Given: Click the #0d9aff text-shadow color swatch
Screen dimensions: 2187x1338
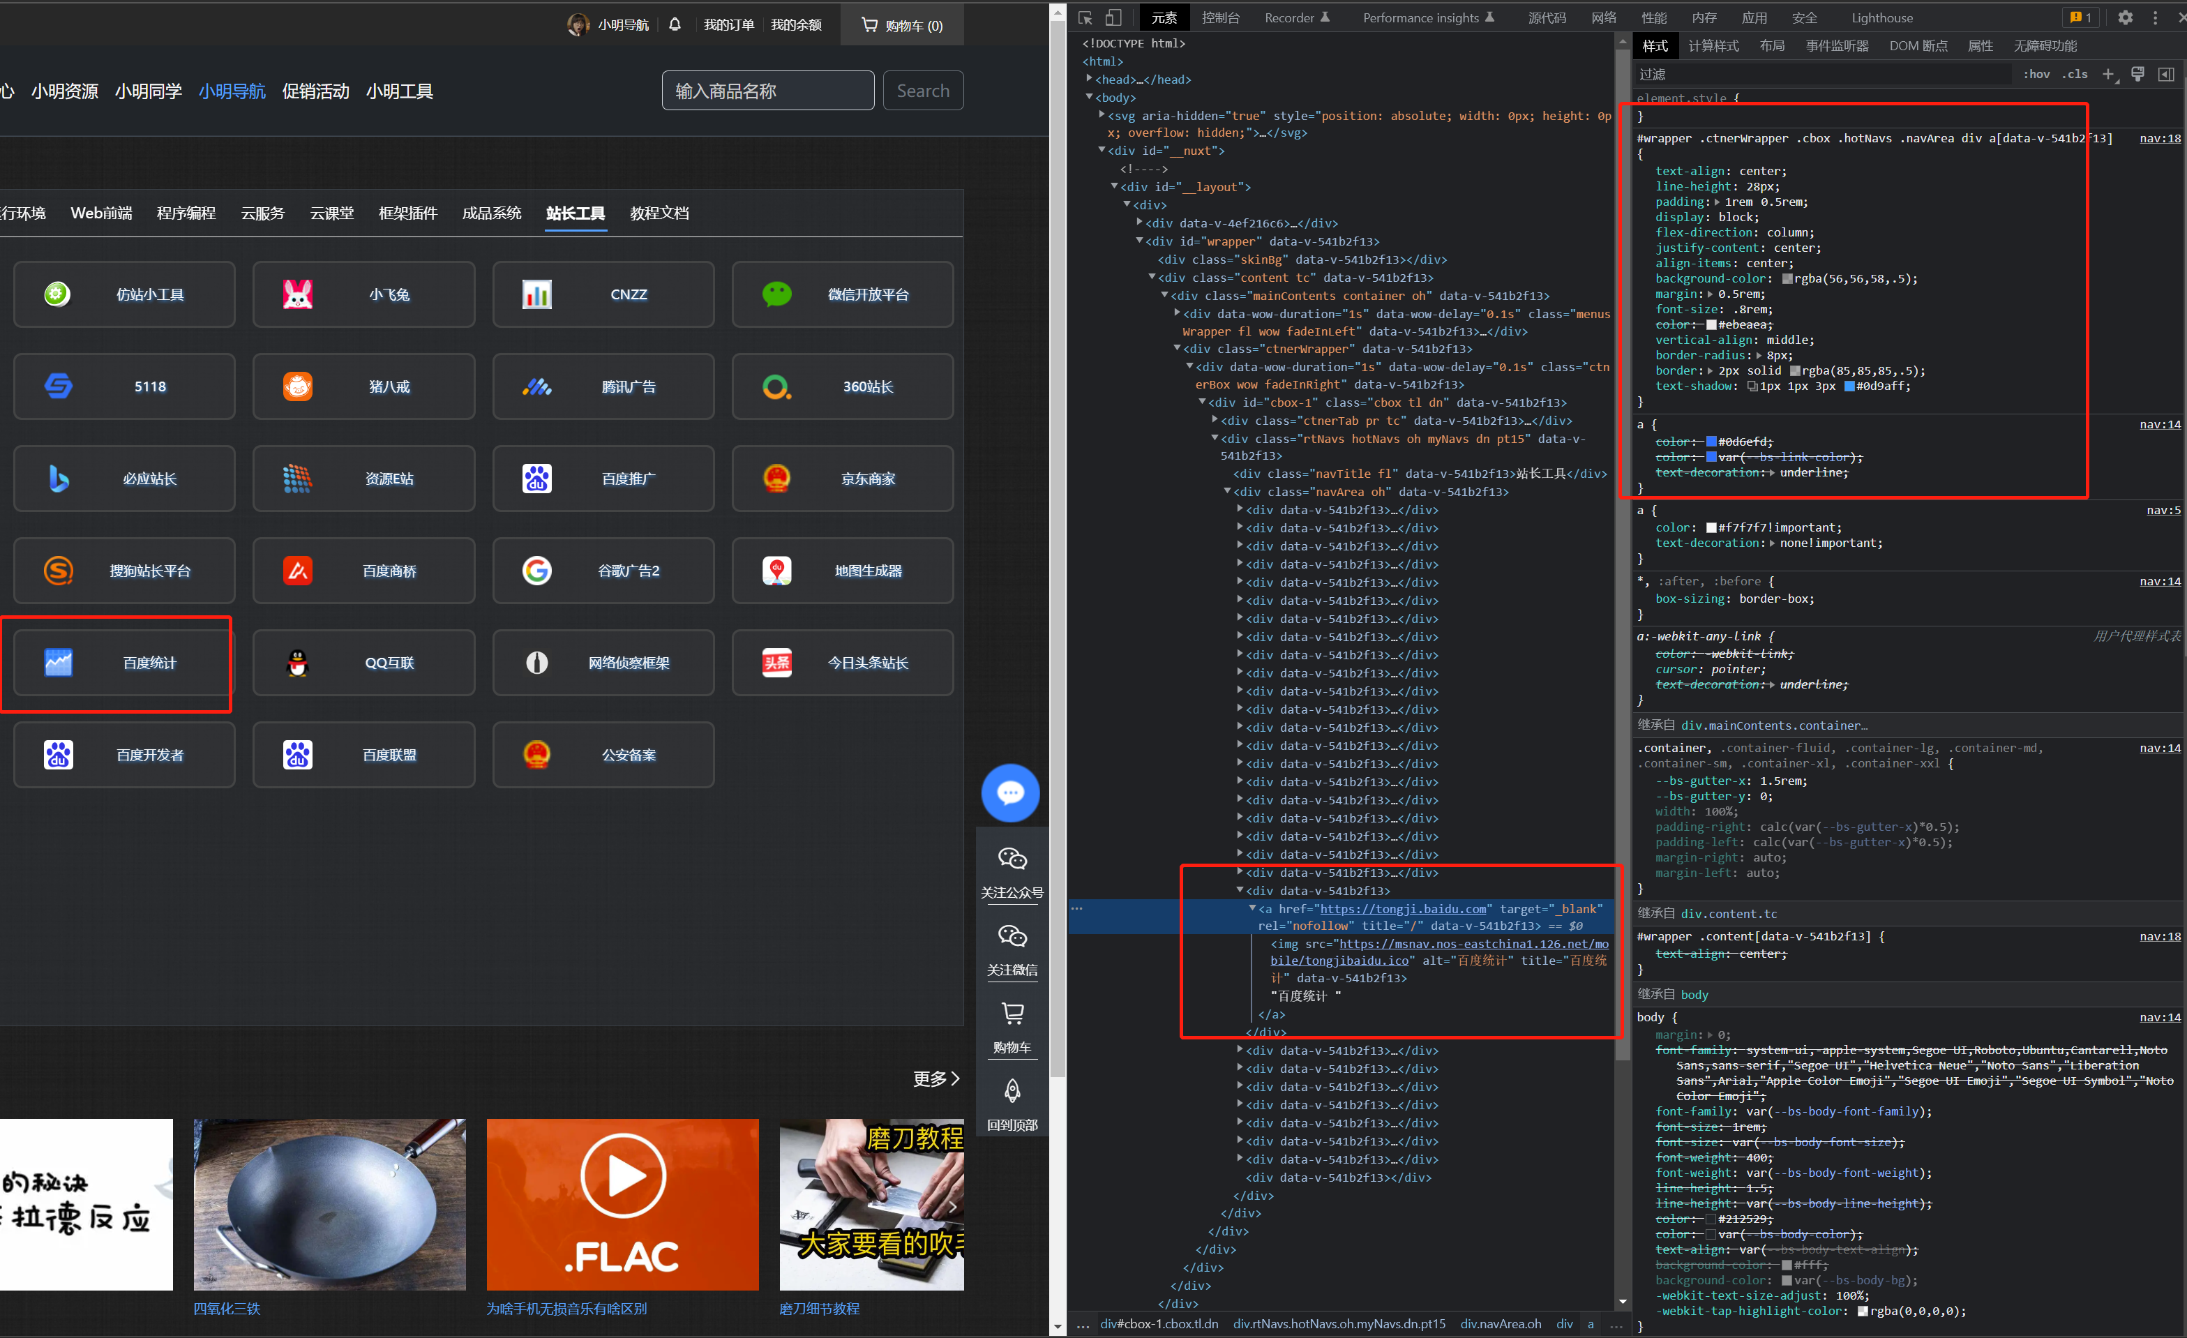Looking at the screenshot, I should pyautogui.click(x=1850, y=386).
